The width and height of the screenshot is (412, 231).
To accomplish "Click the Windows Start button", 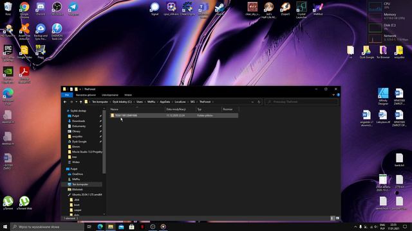I will tap(5, 227).
